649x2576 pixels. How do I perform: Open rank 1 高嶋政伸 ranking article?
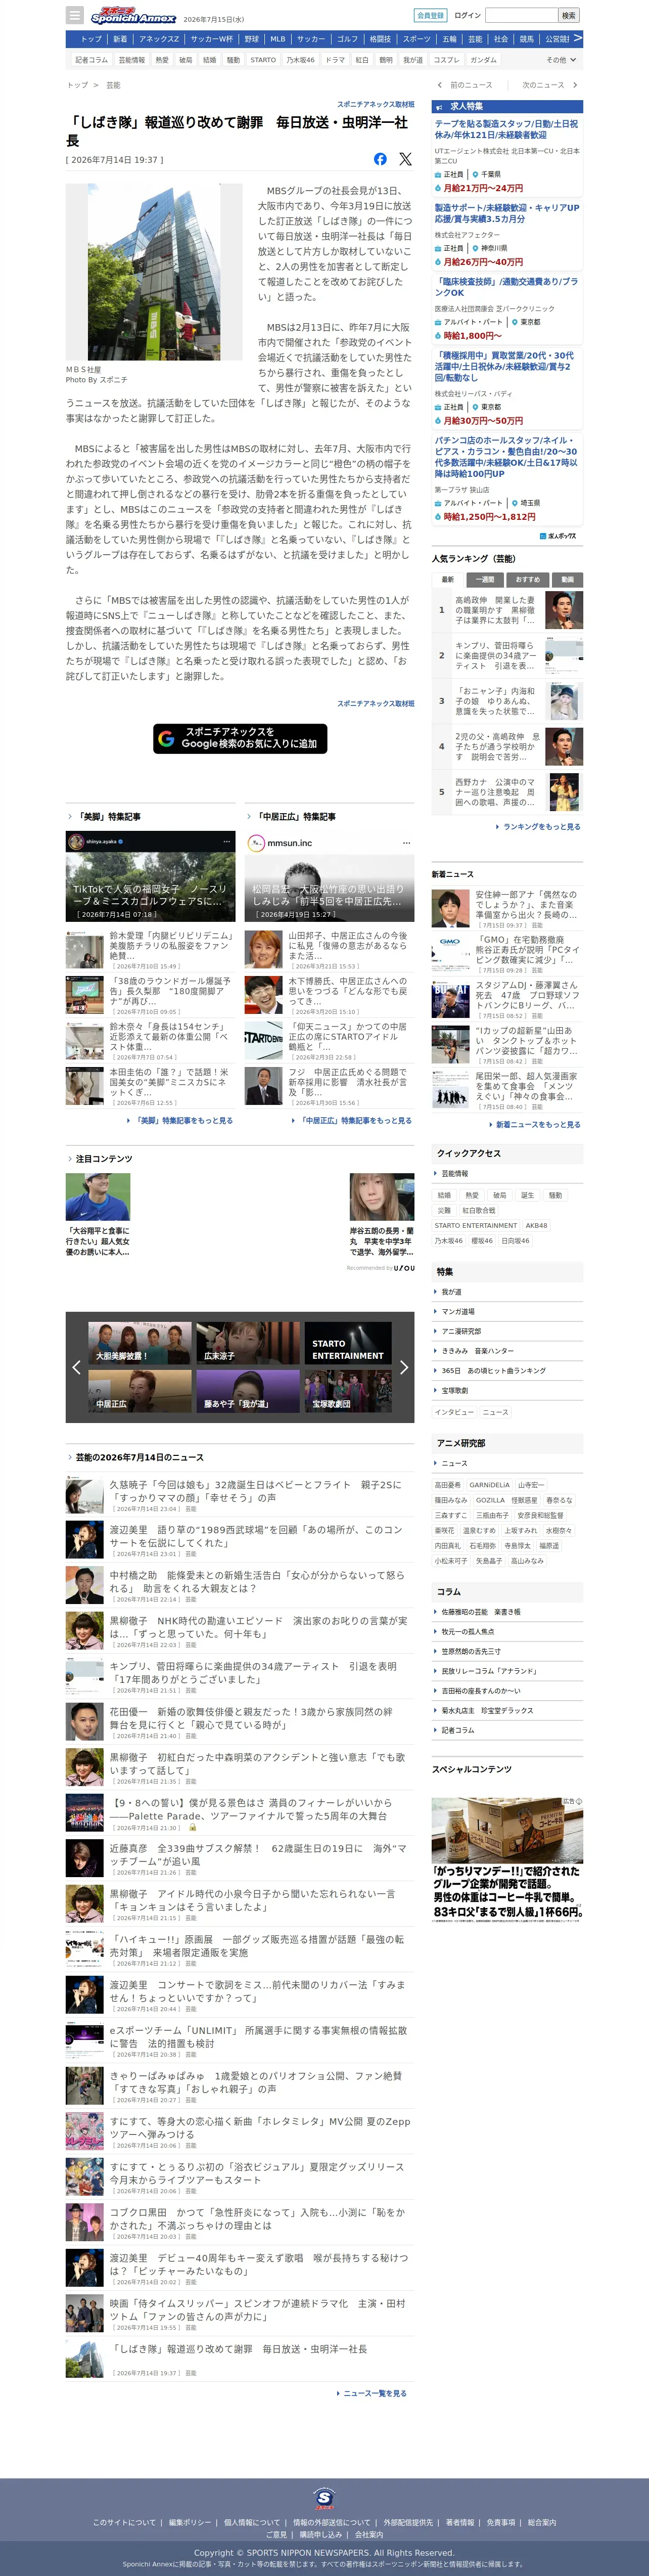508,610
